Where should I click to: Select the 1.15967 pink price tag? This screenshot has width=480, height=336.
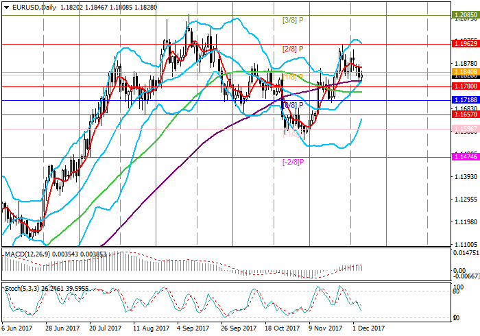[466, 129]
